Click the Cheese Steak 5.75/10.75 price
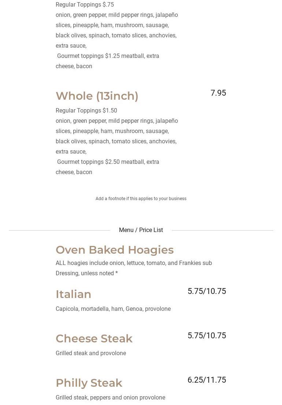282x405 pixels. coord(207,336)
